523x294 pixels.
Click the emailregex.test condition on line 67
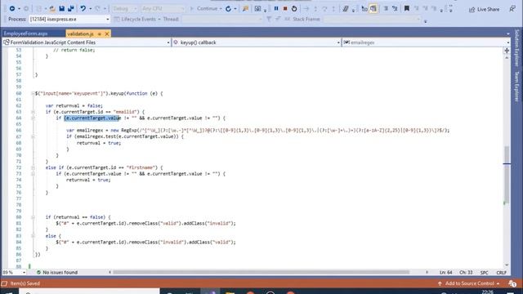click(125, 136)
